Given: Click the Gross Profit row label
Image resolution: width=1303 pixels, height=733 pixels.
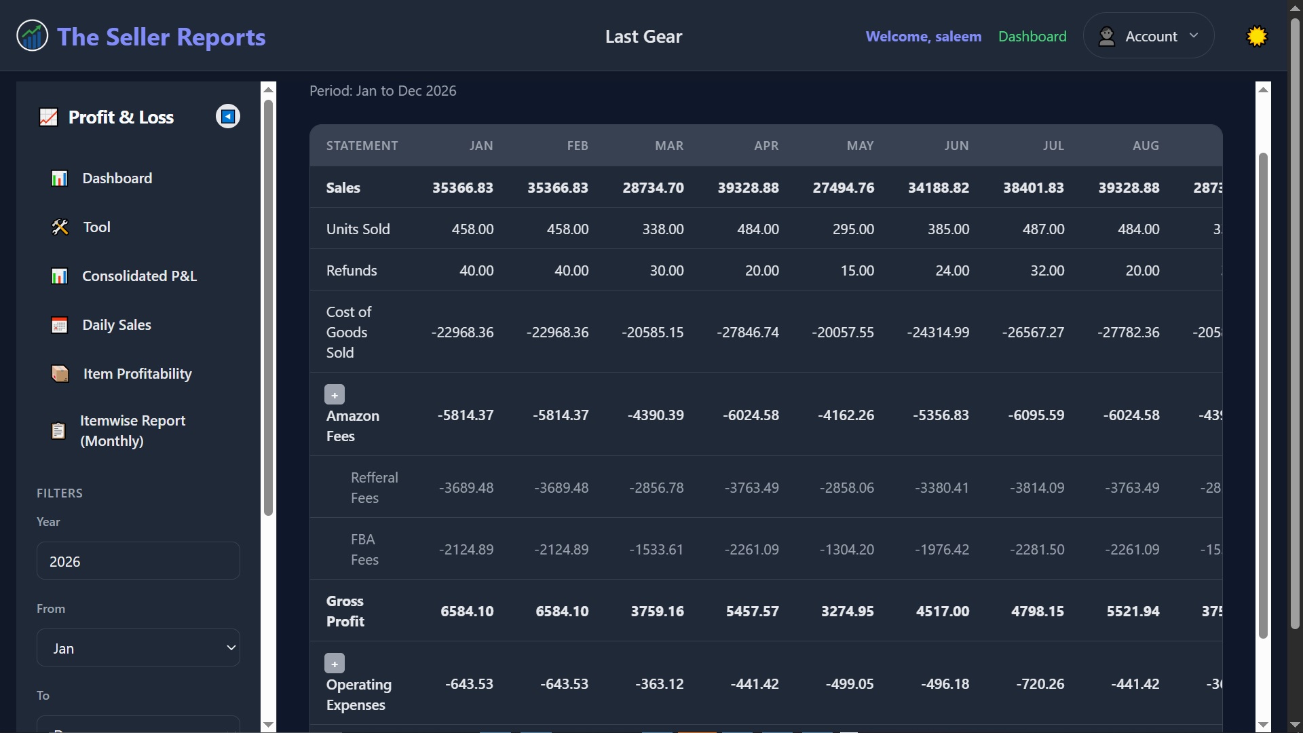Looking at the screenshot, I should [345, 611].
